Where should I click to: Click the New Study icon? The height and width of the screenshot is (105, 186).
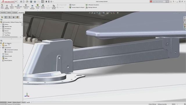2,6
